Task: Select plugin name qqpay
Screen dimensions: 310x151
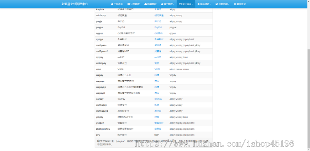Action: 100,33
